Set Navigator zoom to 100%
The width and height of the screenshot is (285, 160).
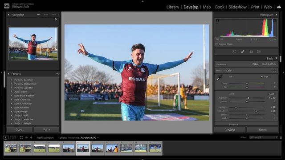(46, 15)
